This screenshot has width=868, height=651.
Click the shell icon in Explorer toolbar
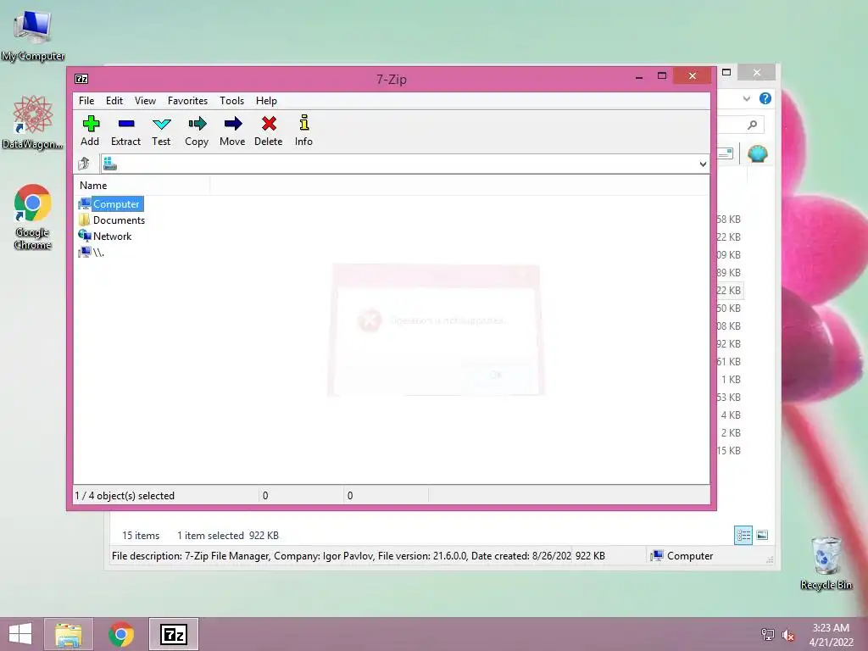tap(757, 153)
